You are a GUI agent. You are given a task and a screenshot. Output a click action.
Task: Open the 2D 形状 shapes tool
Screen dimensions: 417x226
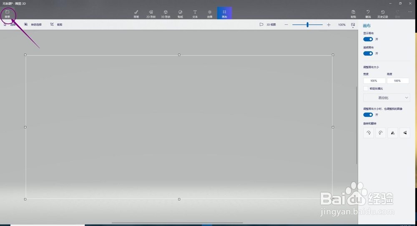(x=151, y=14)
